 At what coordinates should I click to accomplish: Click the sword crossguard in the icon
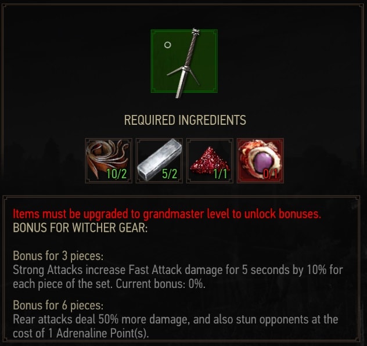coord(183,75)
